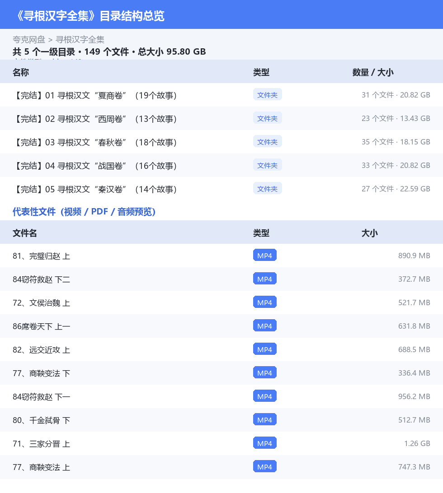Click the 文件夹 badge in the 战国卷 row
Image resolution: width=443 pixels, height=493 pixels.
[x=267, y=165]
